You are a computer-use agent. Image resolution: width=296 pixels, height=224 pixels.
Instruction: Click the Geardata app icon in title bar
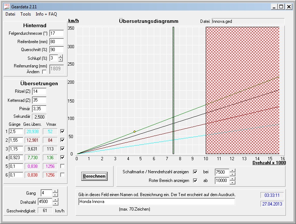[x=6, y=7]
